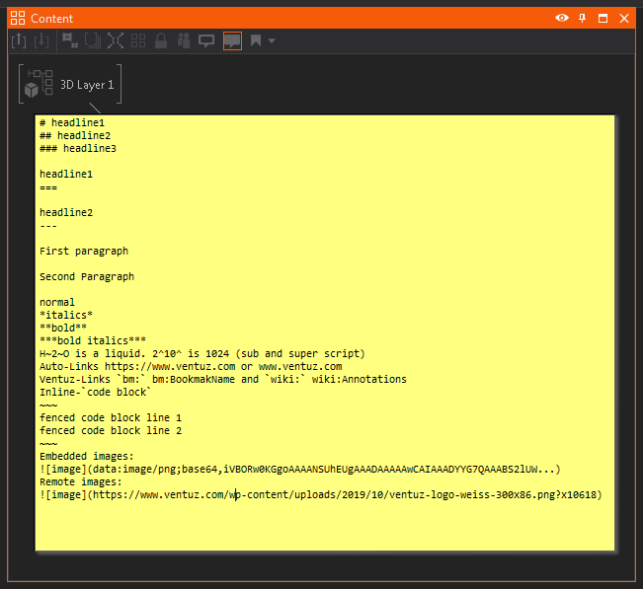The width and height of the screenshot is (643, 589).
Task: Click the four-squares grid layout icon
Action: click(138, 40)
